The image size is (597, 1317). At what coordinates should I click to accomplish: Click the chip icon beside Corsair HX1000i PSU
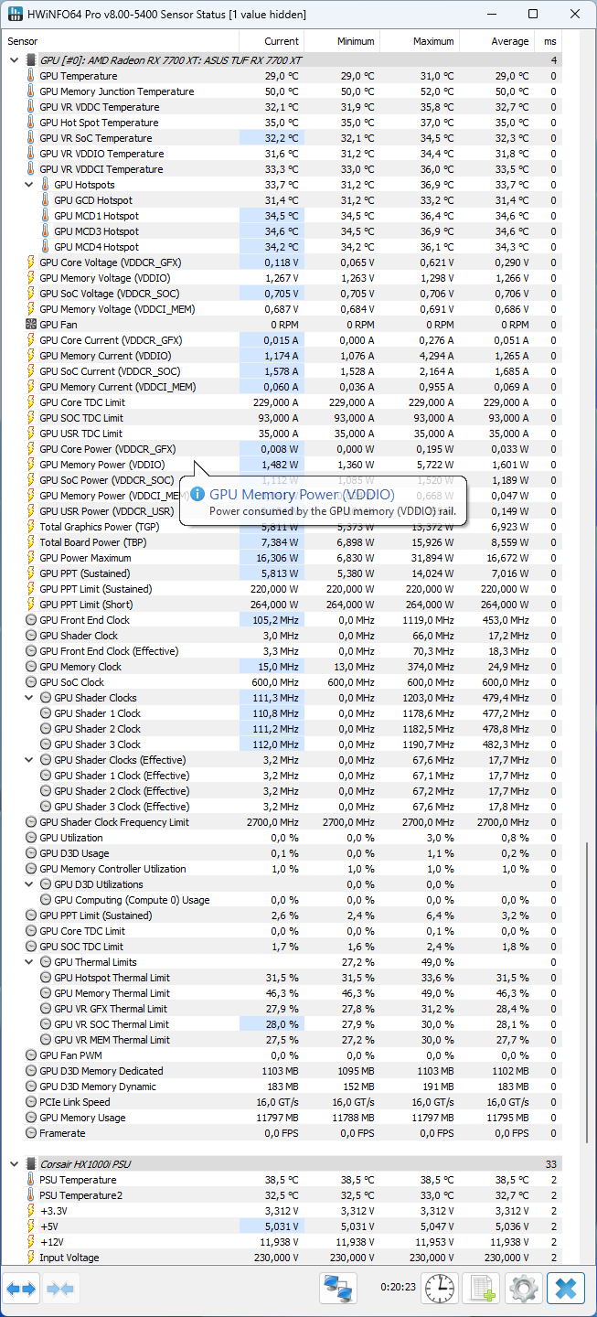31,1164
